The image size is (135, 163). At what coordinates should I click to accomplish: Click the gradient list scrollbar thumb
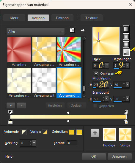pyautogui.click(x=84, y=88)
